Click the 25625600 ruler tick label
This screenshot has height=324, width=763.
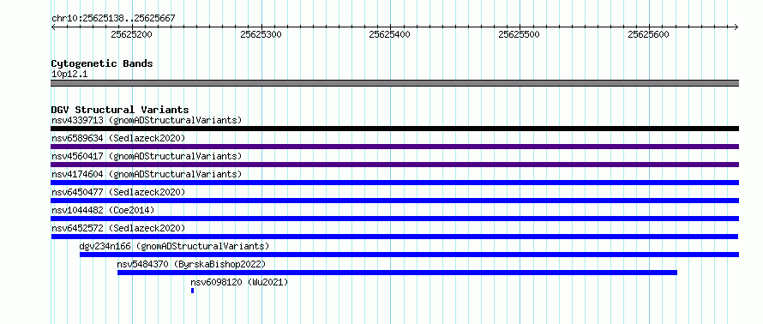click(x=649, y=34)
